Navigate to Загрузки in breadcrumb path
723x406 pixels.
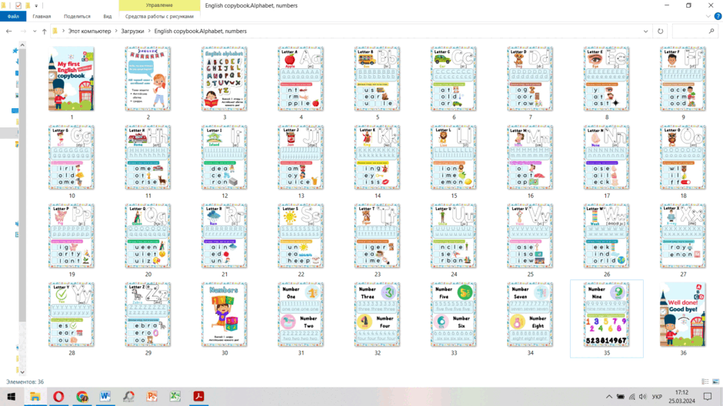(x=132, y=31)
